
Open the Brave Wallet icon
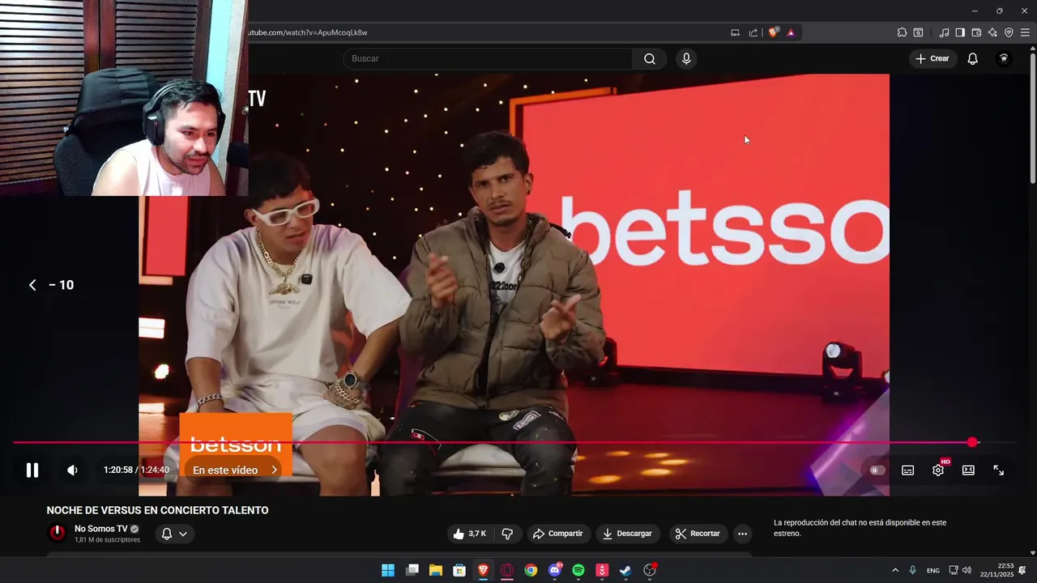click(976, 32)
